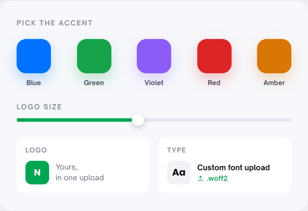308x211 pixels.
Task: Choose the Green accent color square
Action: [94, 56]
